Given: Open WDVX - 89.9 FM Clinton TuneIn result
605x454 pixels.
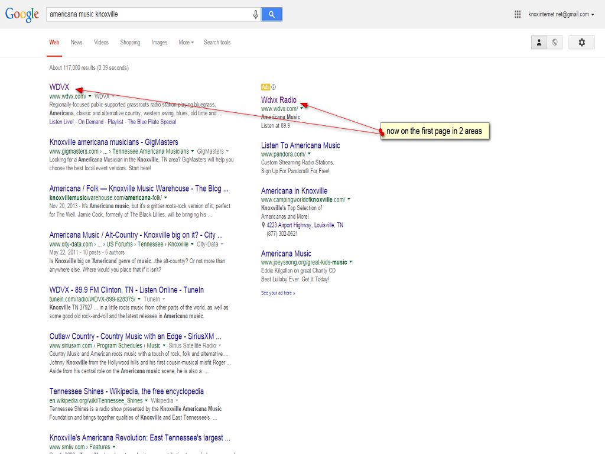Looking at the screenshot, I should [x=126, y=290].
